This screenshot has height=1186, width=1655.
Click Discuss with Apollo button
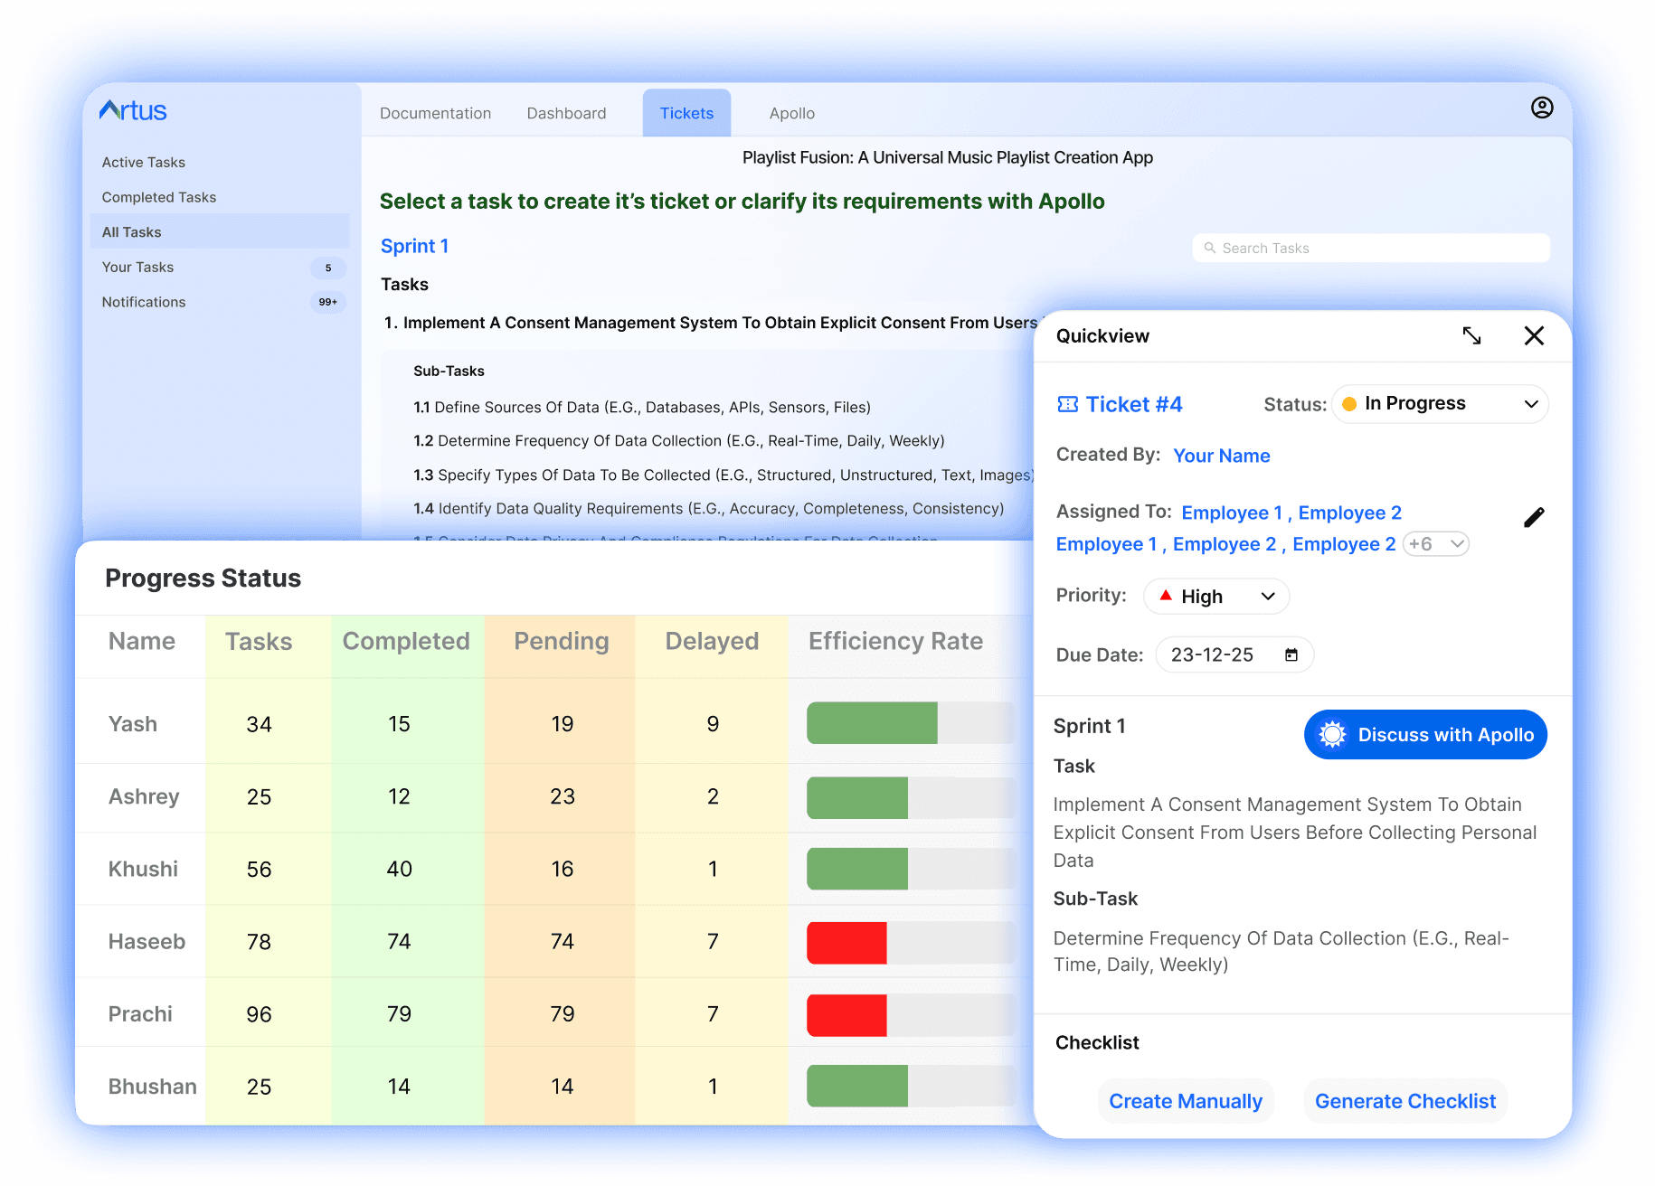1425,735
